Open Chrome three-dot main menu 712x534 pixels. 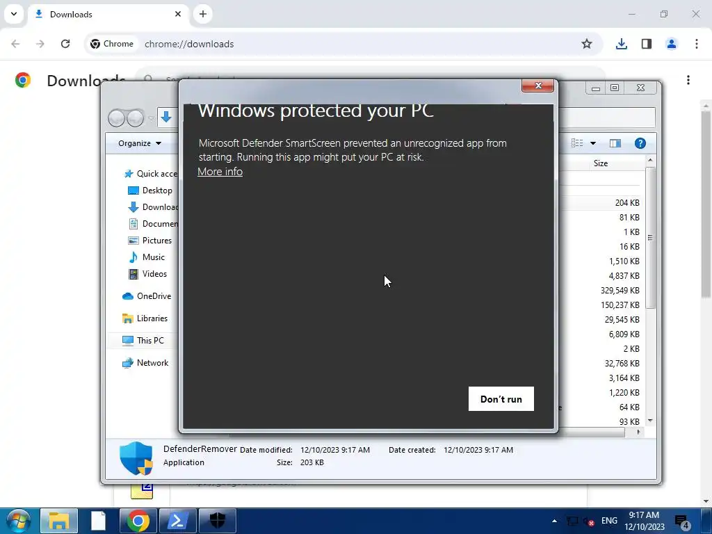(697, 44)
